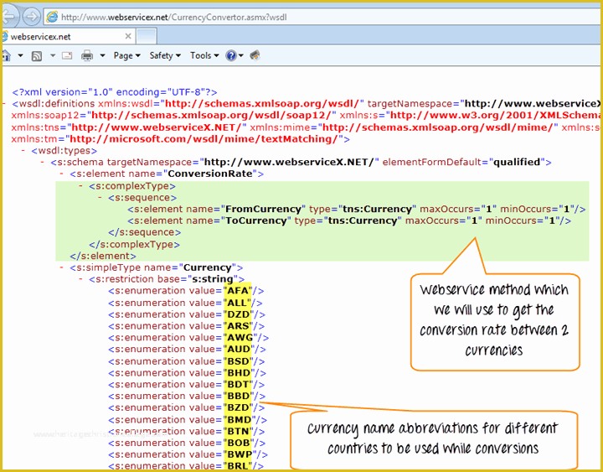Click the enumeration value BMD
The image size is (603, 472).
[x=240, y=420]
